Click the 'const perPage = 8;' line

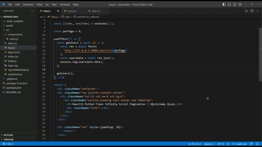pos(68,31)
